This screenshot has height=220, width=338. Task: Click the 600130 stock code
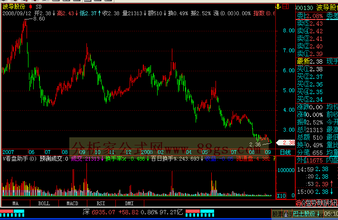[304, 8]
